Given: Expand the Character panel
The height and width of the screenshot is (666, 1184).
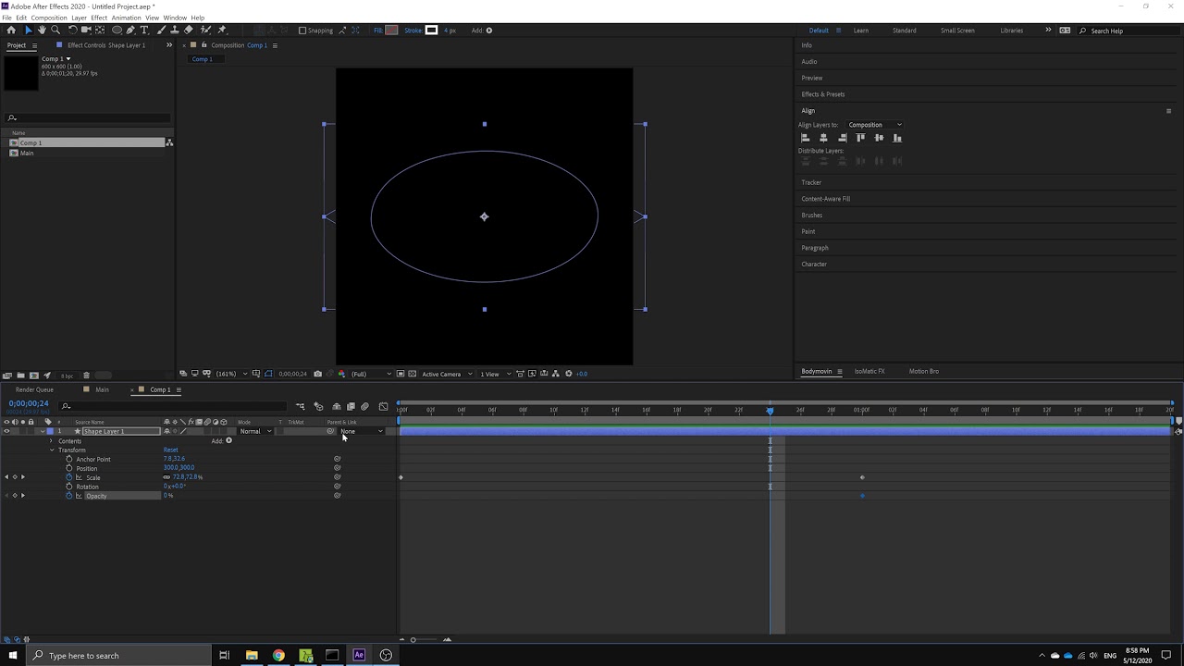Looking at the screenshot, I should [x=814, y=265].
